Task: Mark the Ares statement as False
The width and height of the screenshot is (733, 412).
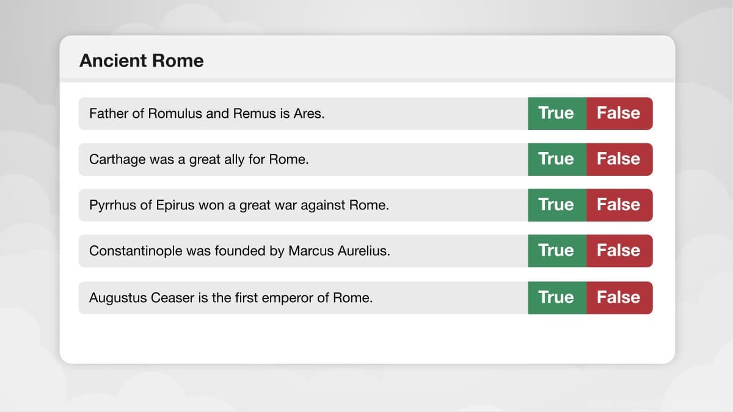Action: (619, 114)
